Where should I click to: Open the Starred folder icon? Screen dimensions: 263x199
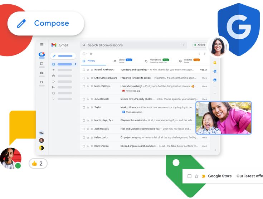[54, 70]
